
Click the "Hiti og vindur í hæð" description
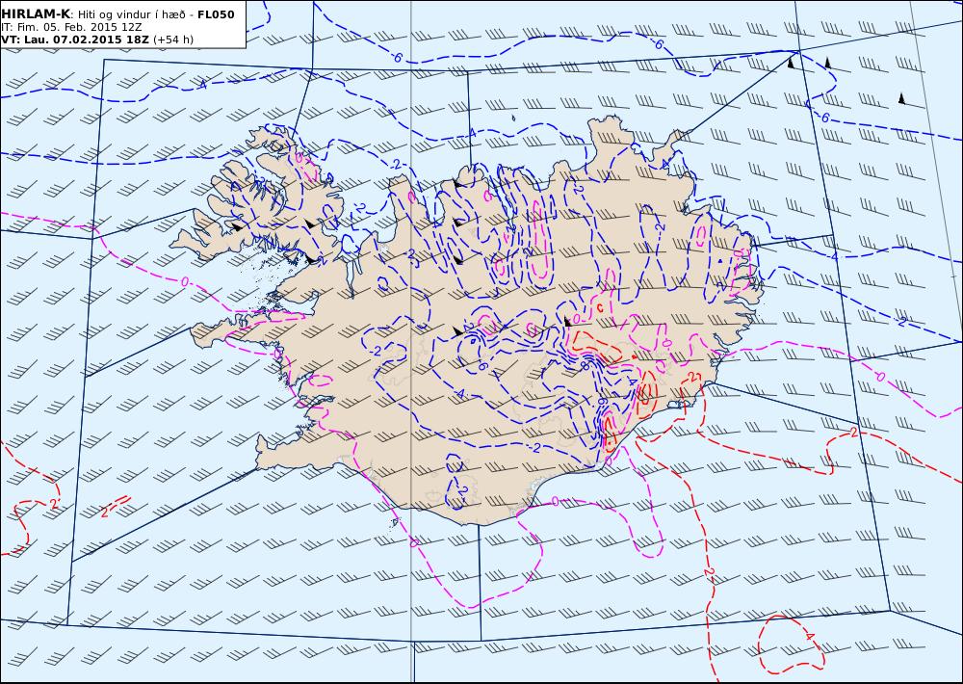pos(133,14)
